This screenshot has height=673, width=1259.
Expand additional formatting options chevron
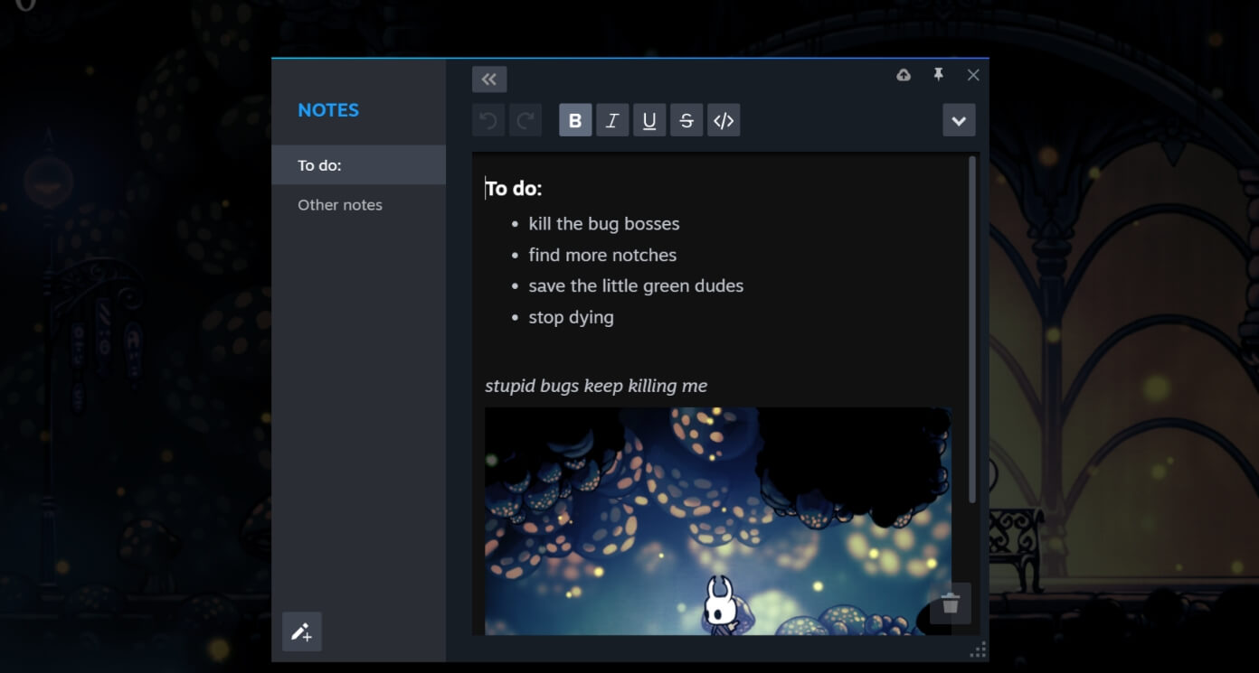coord(959,120)
